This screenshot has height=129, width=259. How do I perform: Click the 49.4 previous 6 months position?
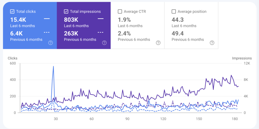pos(178,33)
